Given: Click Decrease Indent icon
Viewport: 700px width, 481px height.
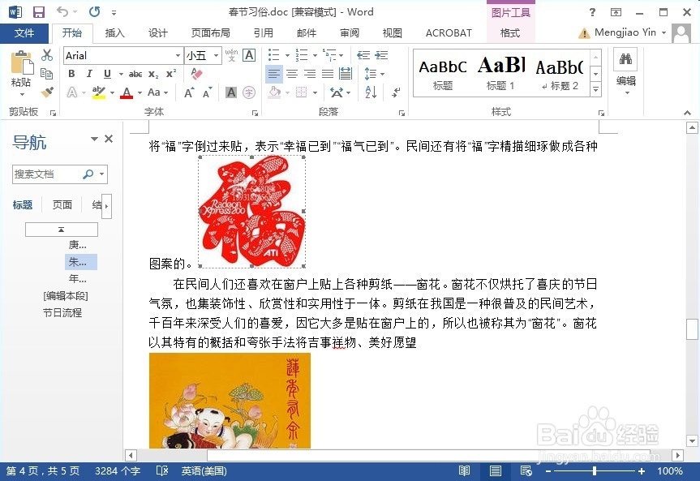Looking at the screenshot, I should click(363, 55).
